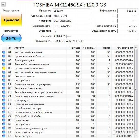Click raw value 00000000ED4A
The width and height of the screenshot is (139, 138).
click(x=124, y=96)
